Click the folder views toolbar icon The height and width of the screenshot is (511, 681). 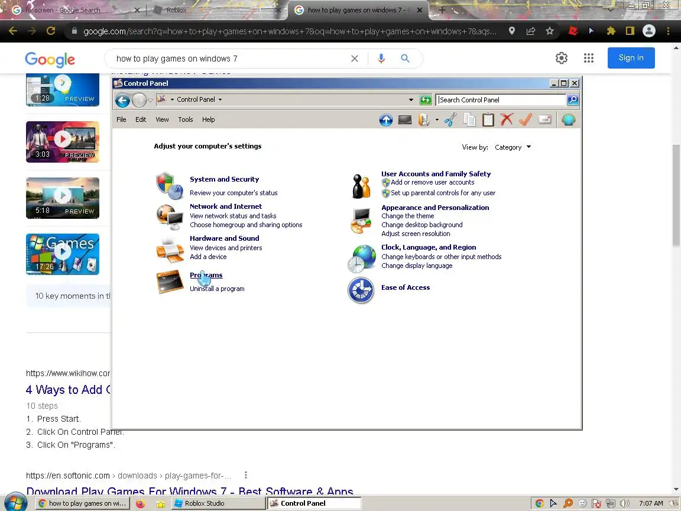tap(424, 119)
